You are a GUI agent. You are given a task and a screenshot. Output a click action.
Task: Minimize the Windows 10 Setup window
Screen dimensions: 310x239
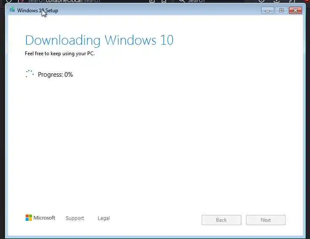click(267, 11)
